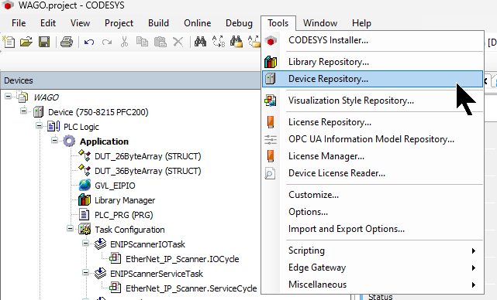Click the Open project folder icon

coord(26,42)
